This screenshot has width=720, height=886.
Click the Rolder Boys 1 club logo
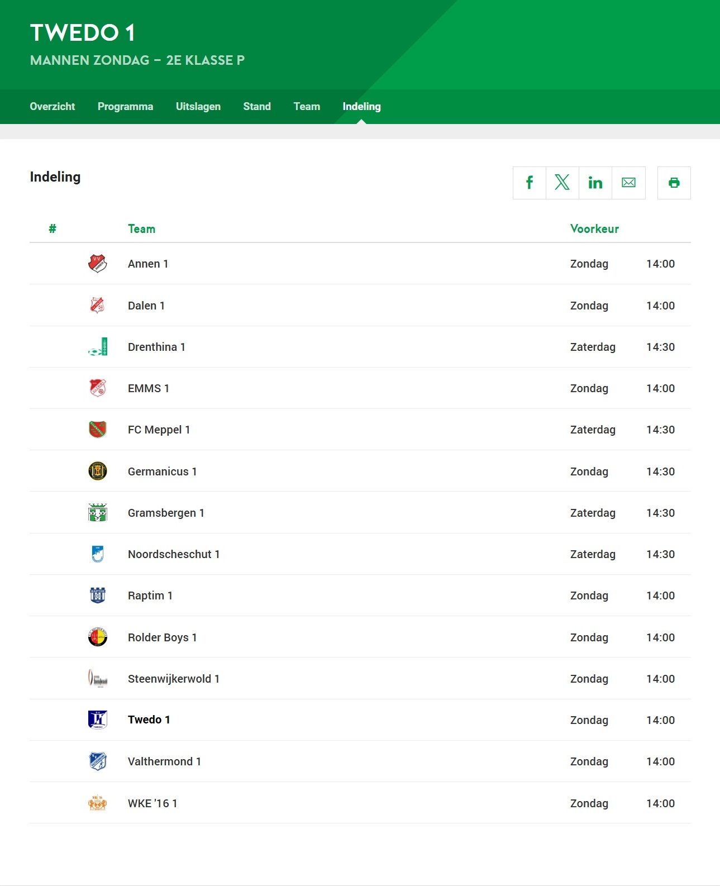point(98,637)
